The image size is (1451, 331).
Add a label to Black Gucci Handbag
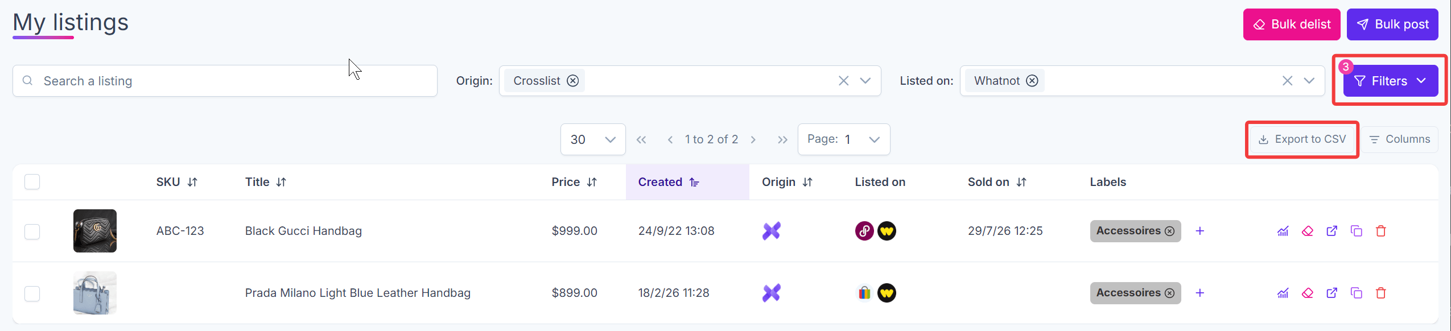(x=1200, y=231)
